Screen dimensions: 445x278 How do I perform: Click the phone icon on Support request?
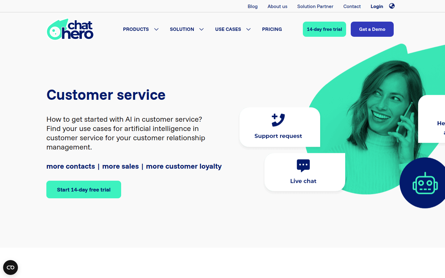[x=278, y=120]
